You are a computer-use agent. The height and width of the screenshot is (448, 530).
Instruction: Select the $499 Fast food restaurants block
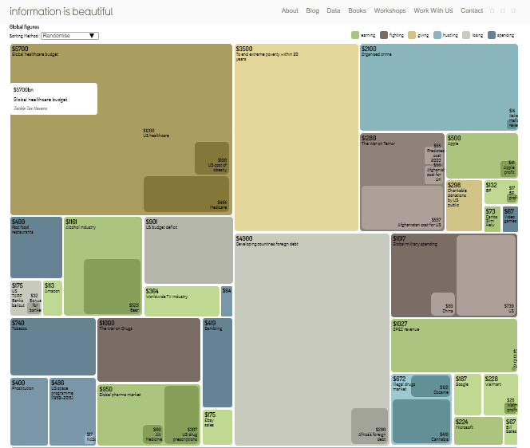pyautogui.click(x=36, y=247)
